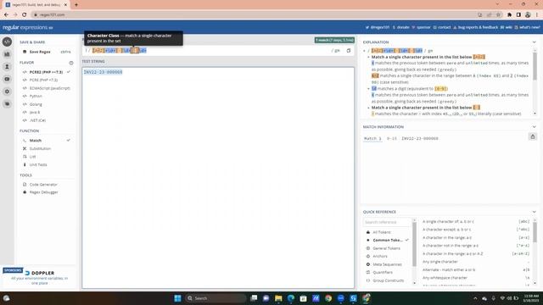Collapse the \d explanation tree node
The image size is (543, 305).
pyautogui.click(x=368, y=88)
